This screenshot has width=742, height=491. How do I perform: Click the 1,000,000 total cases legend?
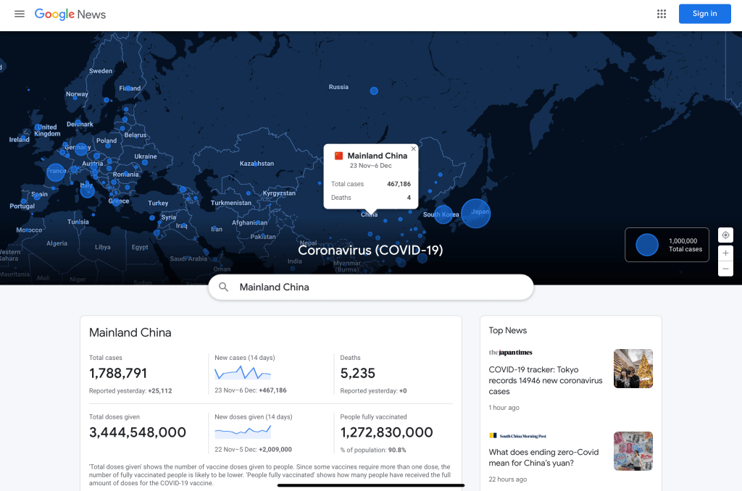coord(667,245)
